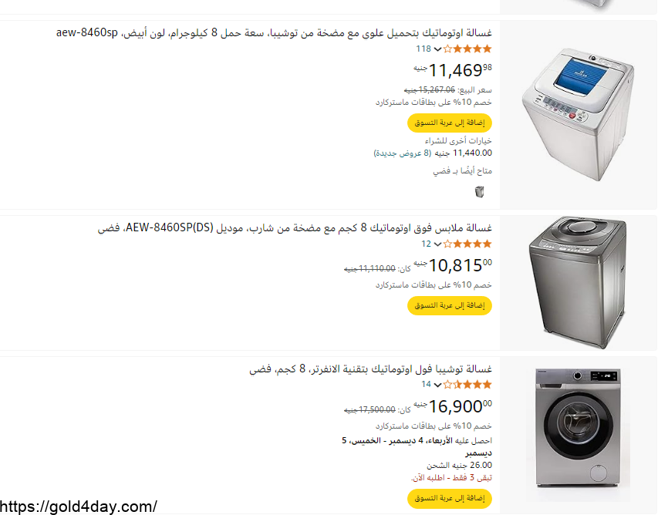Open Toshiba inverter 8kg washer title
The width and height of the screenshot is (668, 515).
coord(370,369)
